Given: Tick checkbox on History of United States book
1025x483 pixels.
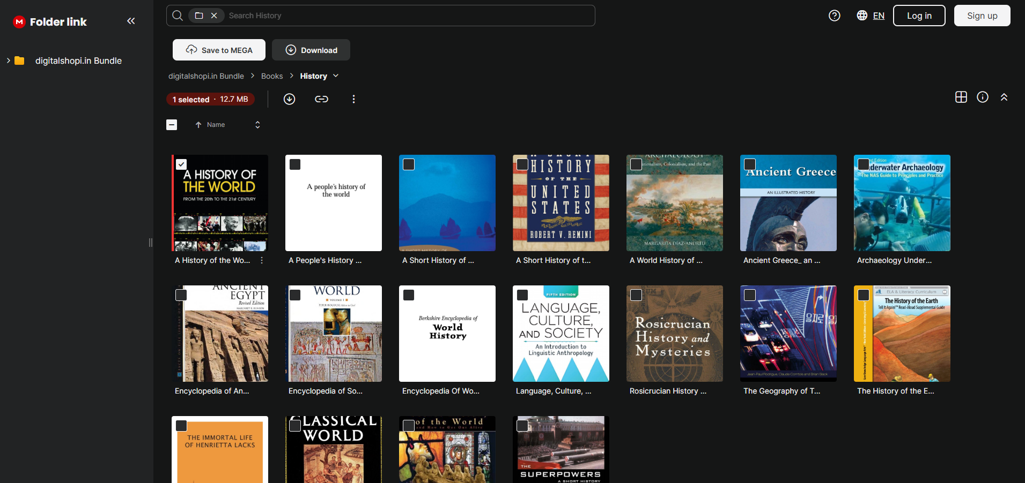Looking at the screenshot, I should pos(522,164).
